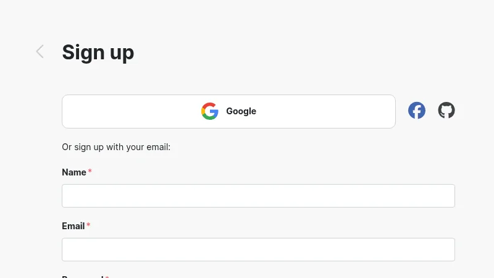Click the red asterisk next to Email
The image size is (494, 278).
click(88, 225)
